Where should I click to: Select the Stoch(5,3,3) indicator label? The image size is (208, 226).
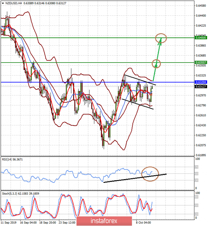point(20,193)
